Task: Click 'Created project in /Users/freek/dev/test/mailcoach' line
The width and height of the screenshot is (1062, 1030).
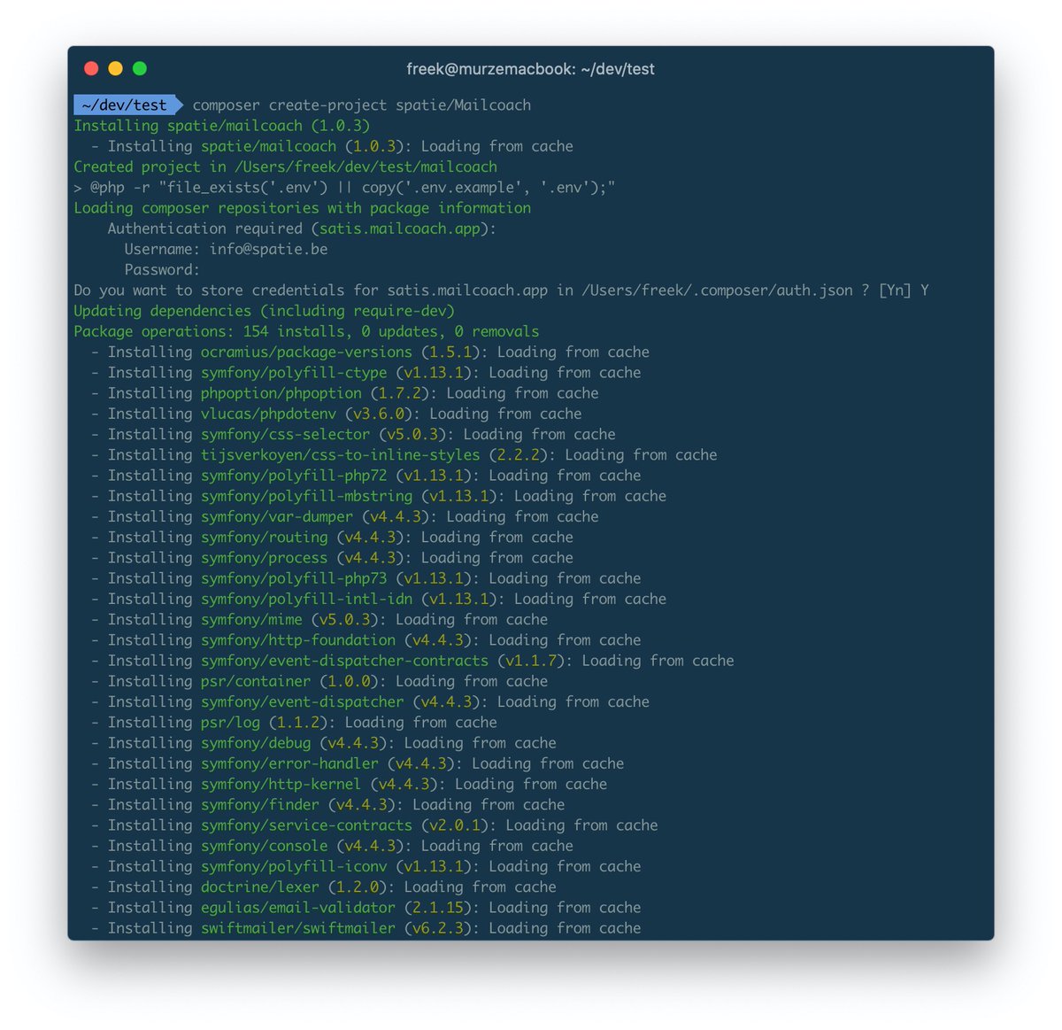Action: coord(285,167)
